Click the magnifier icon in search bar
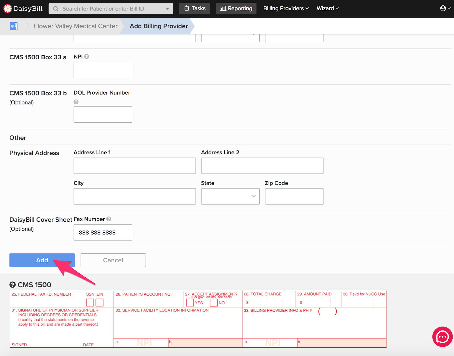 point(56,9)
